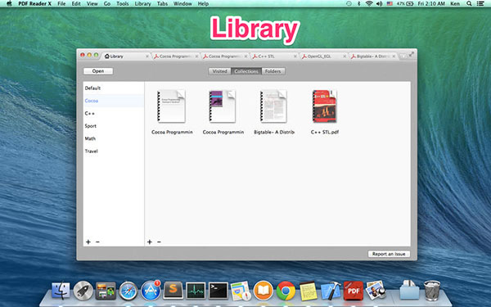Viewport: 491px width, 307px height.
Task: Click the C++ STL.pdf file name
Action: pos(325,132)
